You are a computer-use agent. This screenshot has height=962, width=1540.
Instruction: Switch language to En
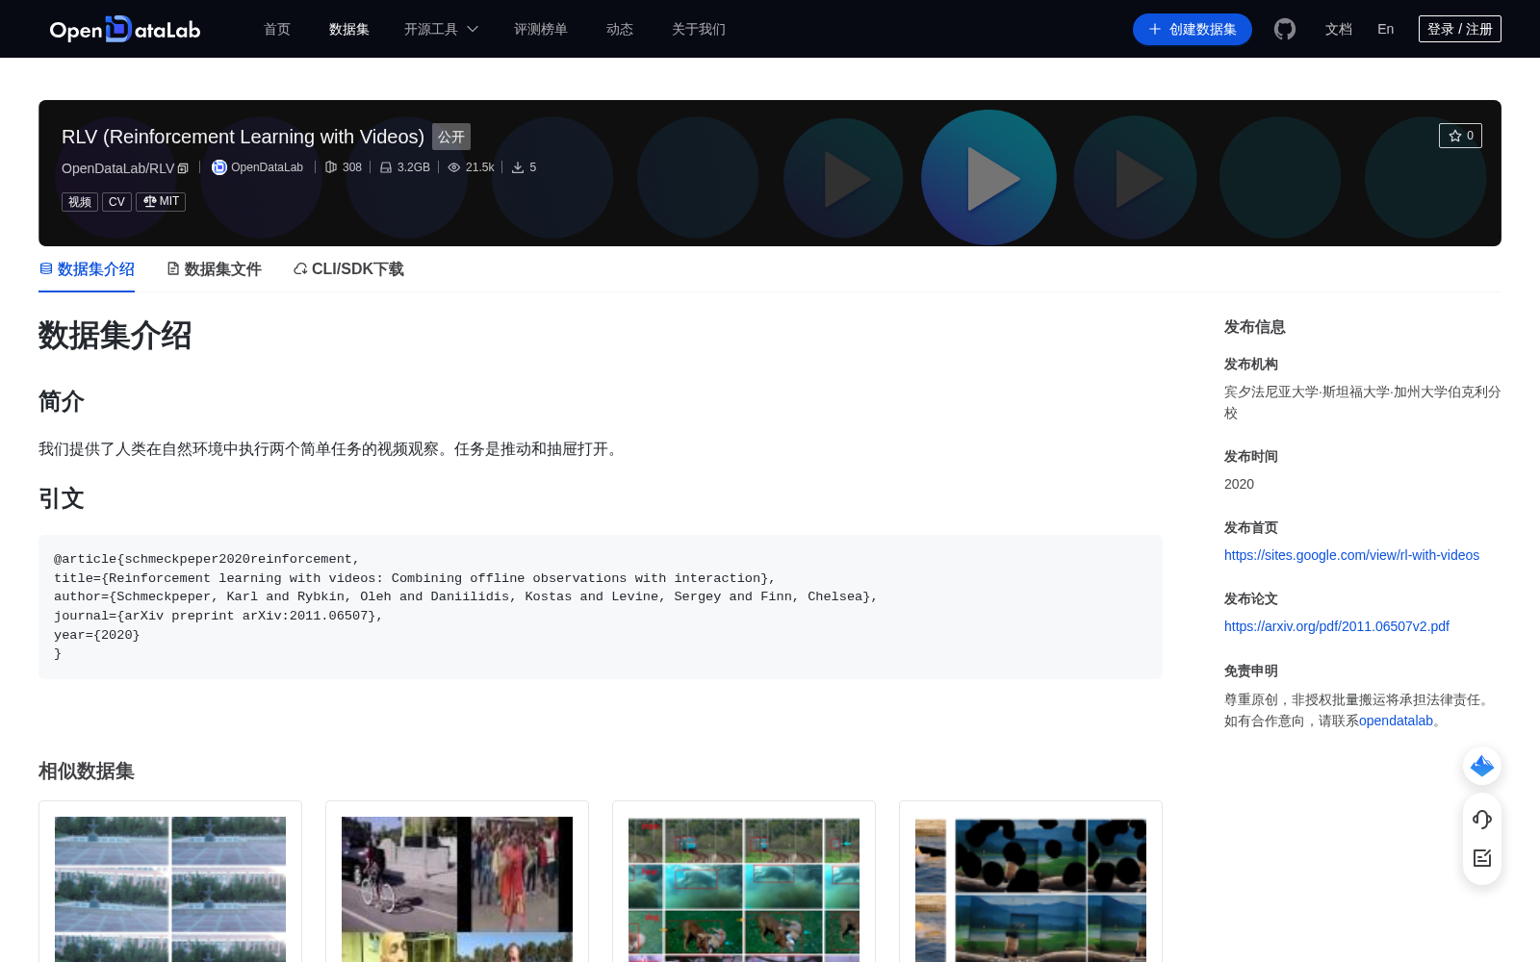[1386, 29]
